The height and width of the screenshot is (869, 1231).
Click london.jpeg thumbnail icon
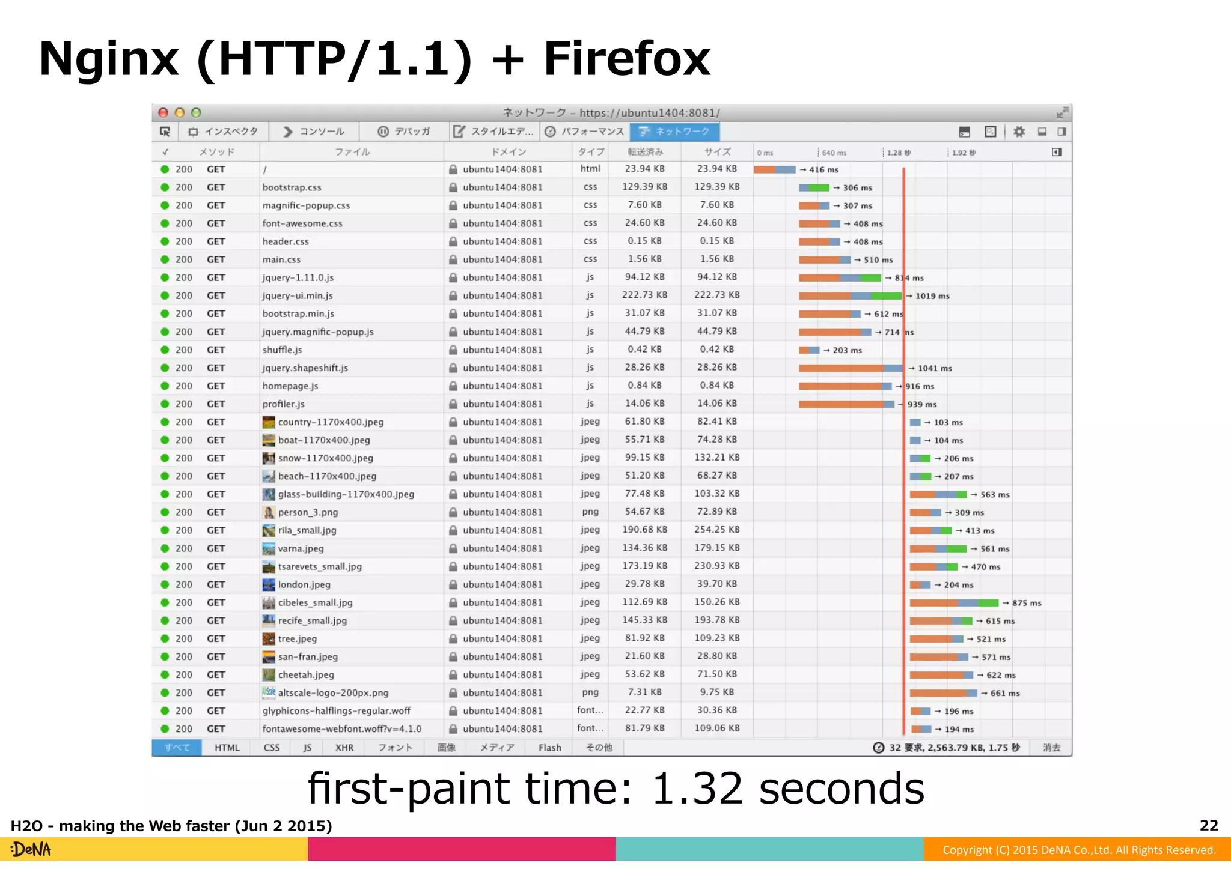[x=269, y=584]
